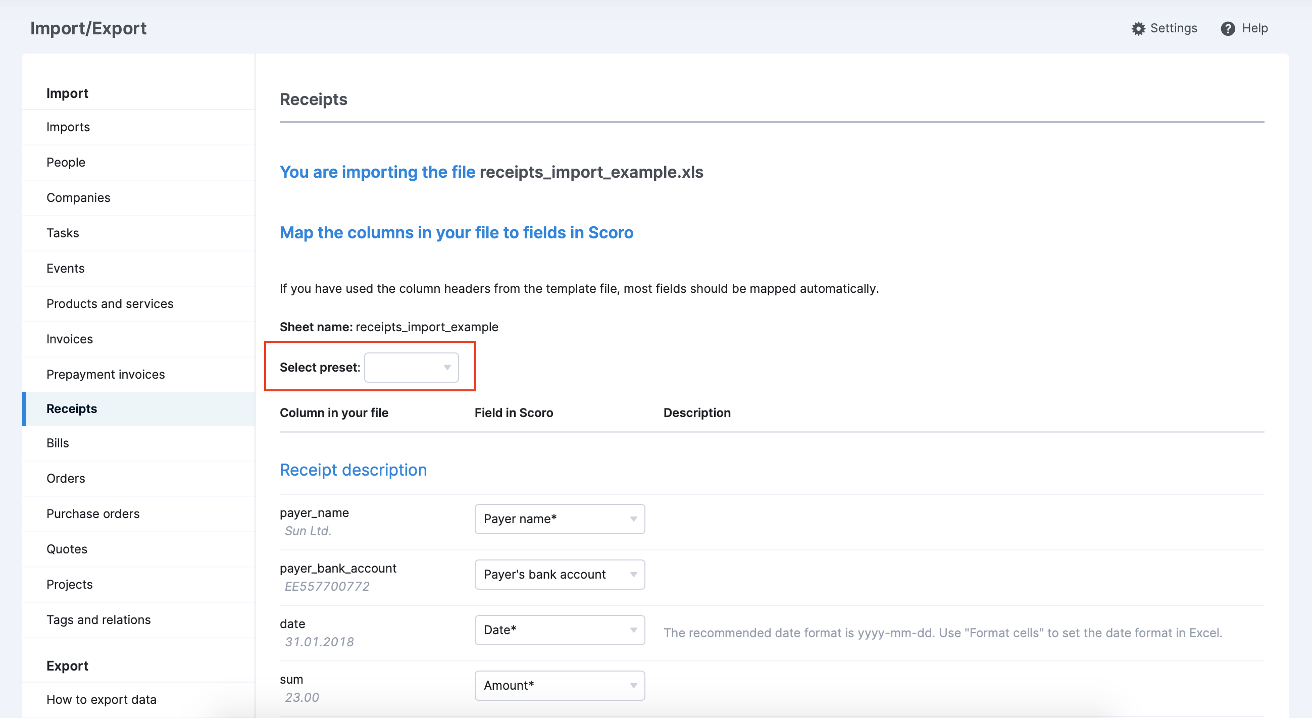Click the Help question mark icon
This screenshot has width=1312, height=718.
click(x=1228, y=28)
